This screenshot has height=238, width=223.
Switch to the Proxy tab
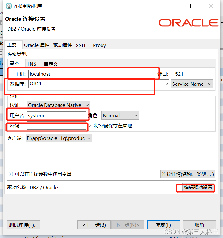point(99,45)
